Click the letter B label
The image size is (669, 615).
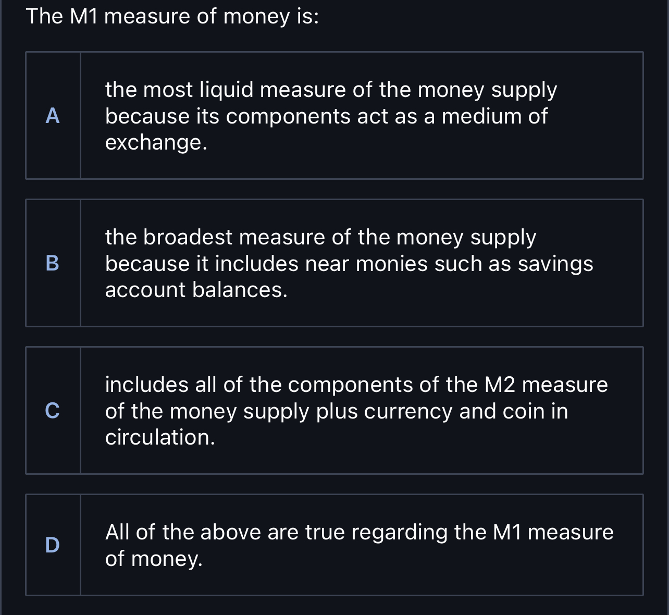tap(52, 263)
